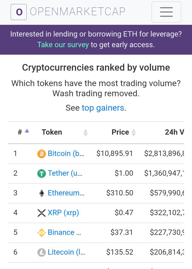Open the Litecoin token link

[66, 252]
